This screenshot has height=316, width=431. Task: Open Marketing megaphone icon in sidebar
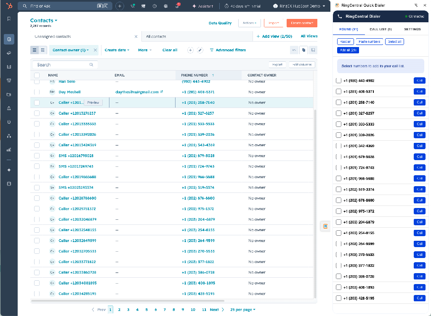point(9,53)
